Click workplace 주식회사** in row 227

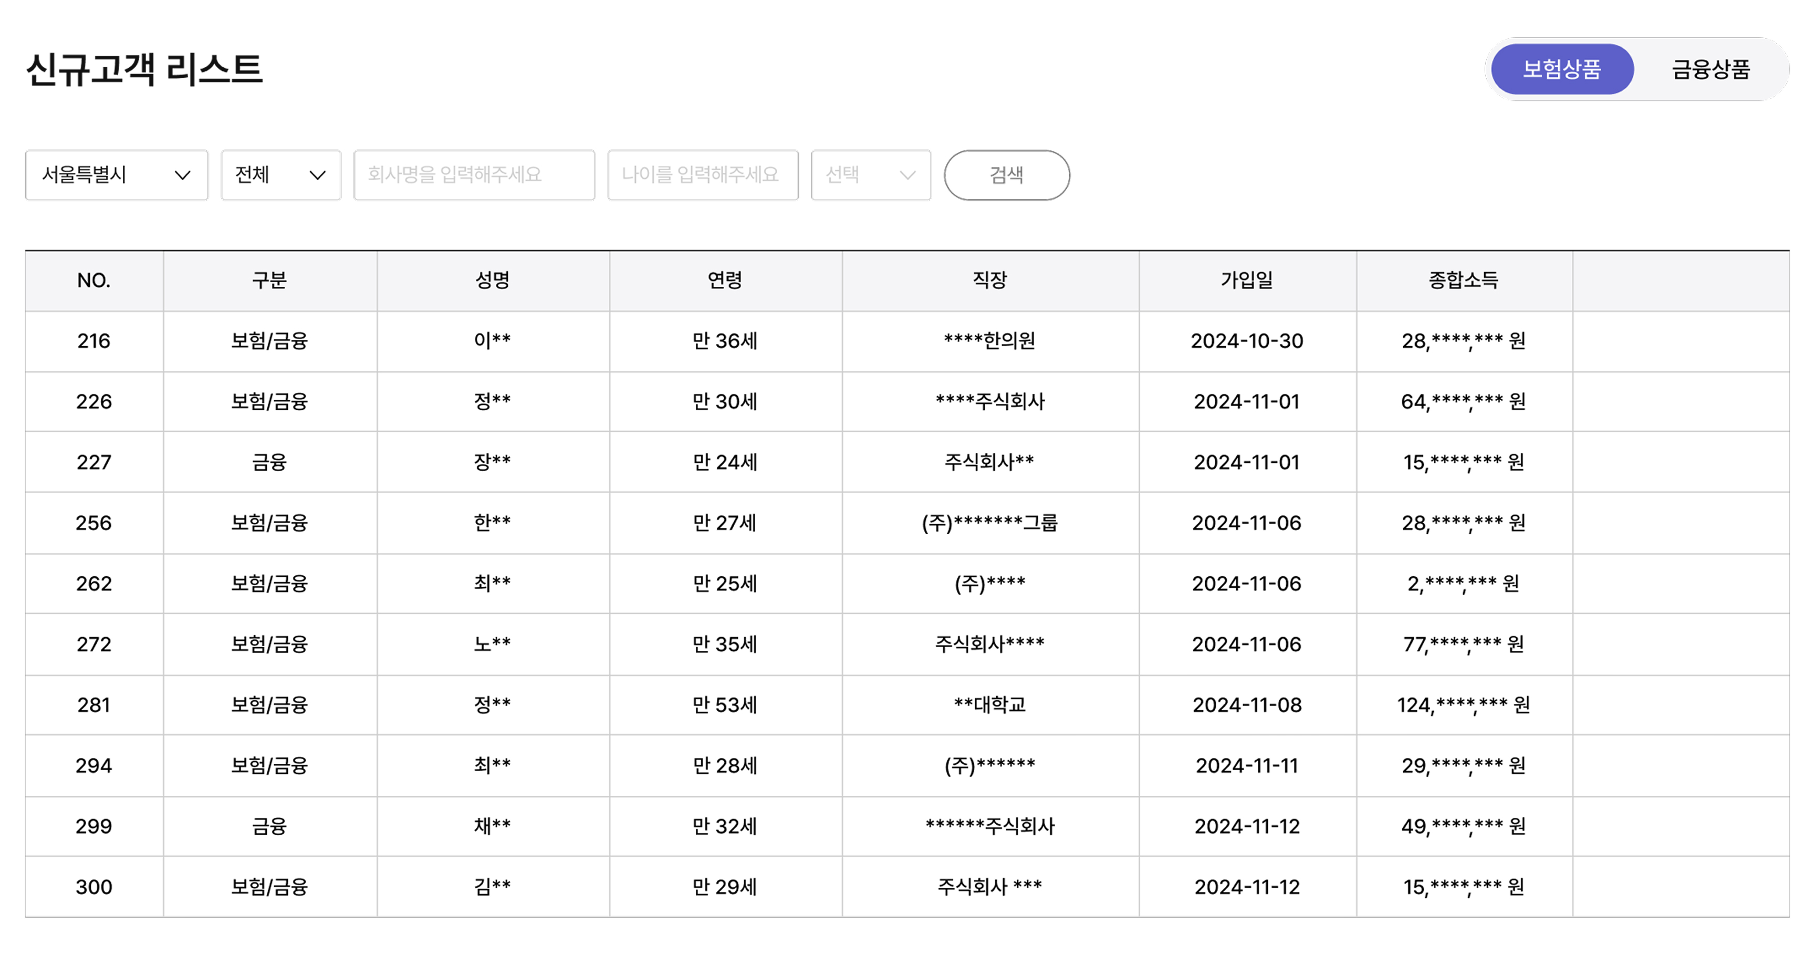989,462
